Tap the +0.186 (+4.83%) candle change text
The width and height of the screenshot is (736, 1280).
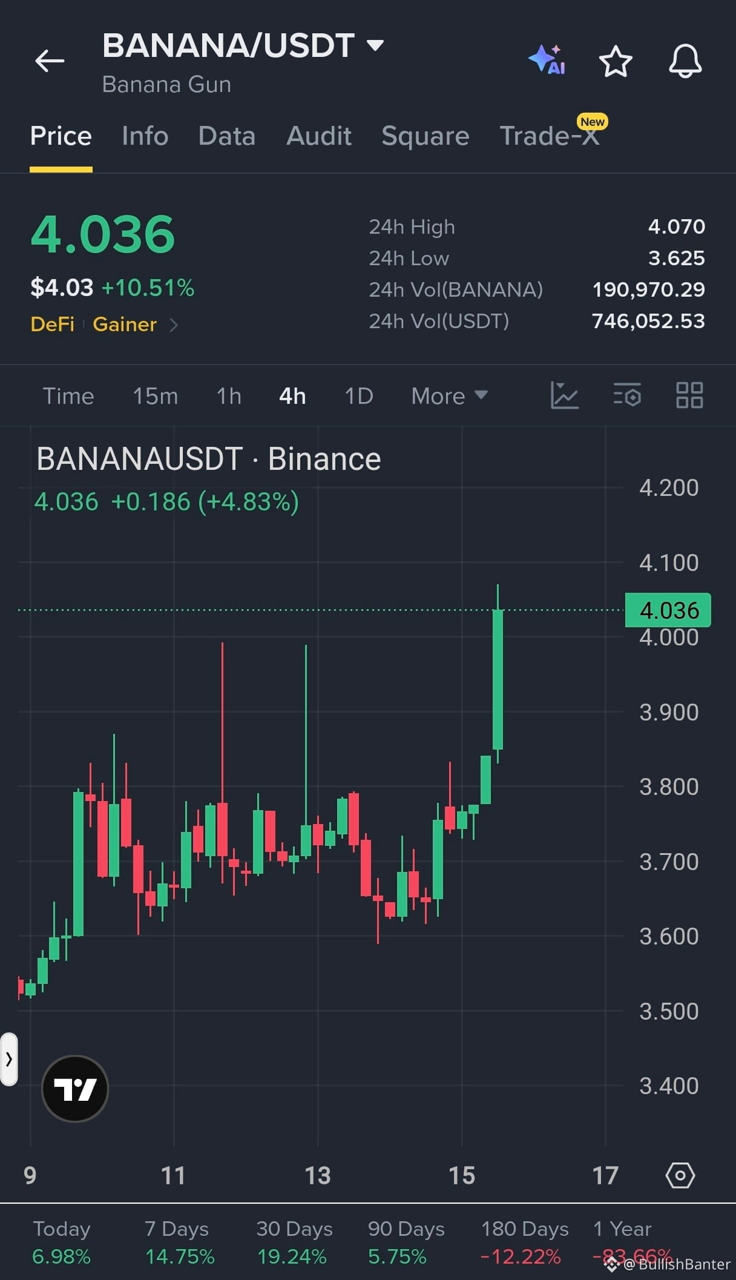[x=205, y=502]
